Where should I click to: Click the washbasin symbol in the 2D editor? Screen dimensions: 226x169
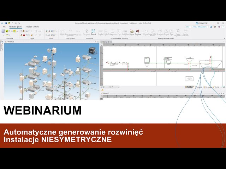(x=189, y=60)
